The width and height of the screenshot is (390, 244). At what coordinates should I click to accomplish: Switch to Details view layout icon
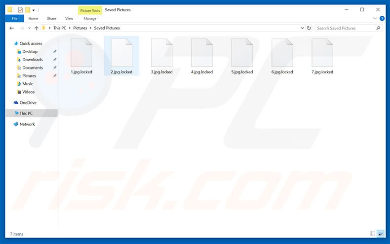click(x=373, y=234)
